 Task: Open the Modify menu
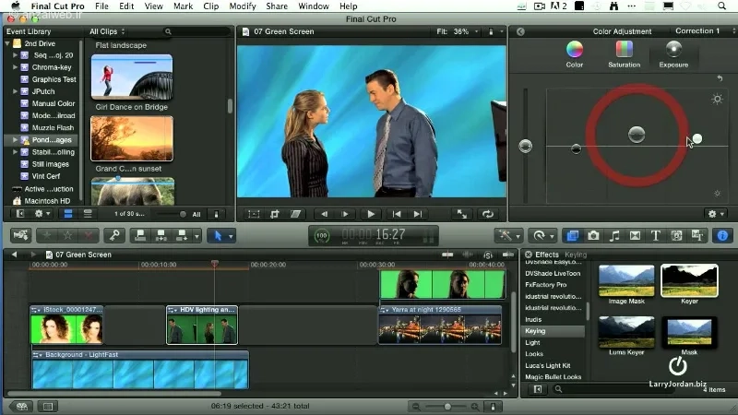click(x=243, y=6)
